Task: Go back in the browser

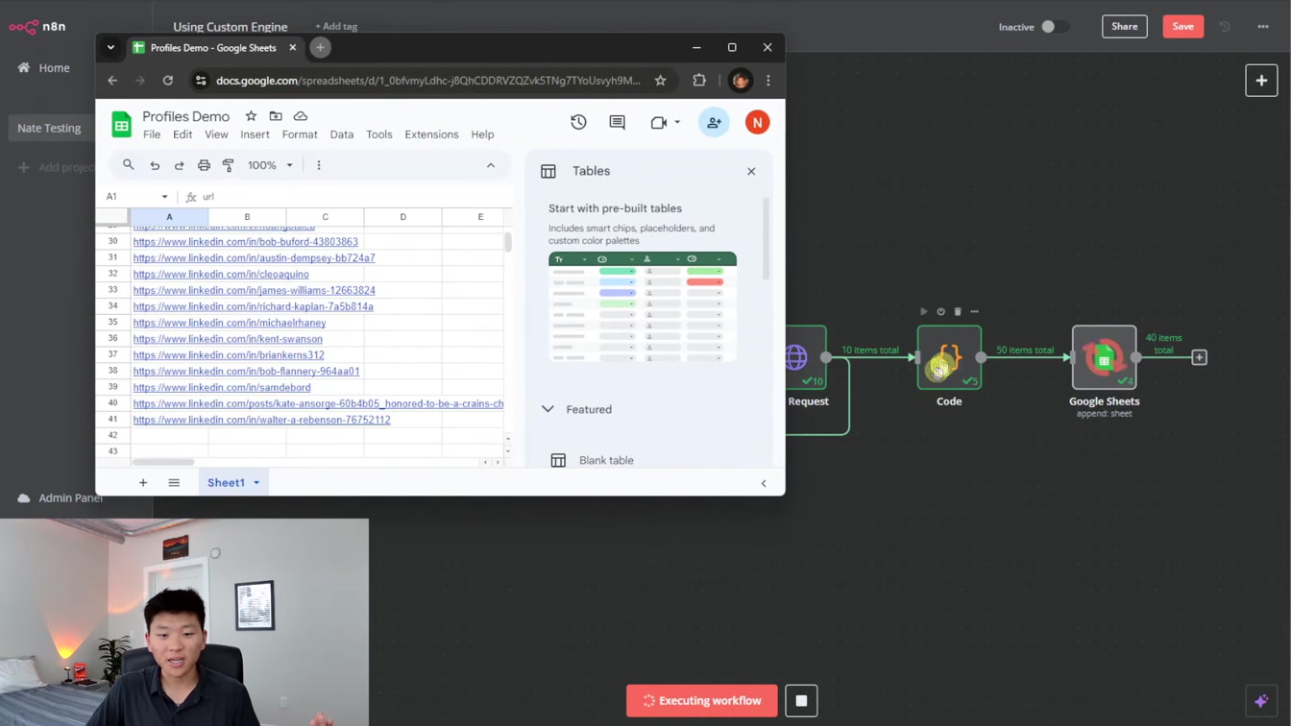Action: point(112,81)
